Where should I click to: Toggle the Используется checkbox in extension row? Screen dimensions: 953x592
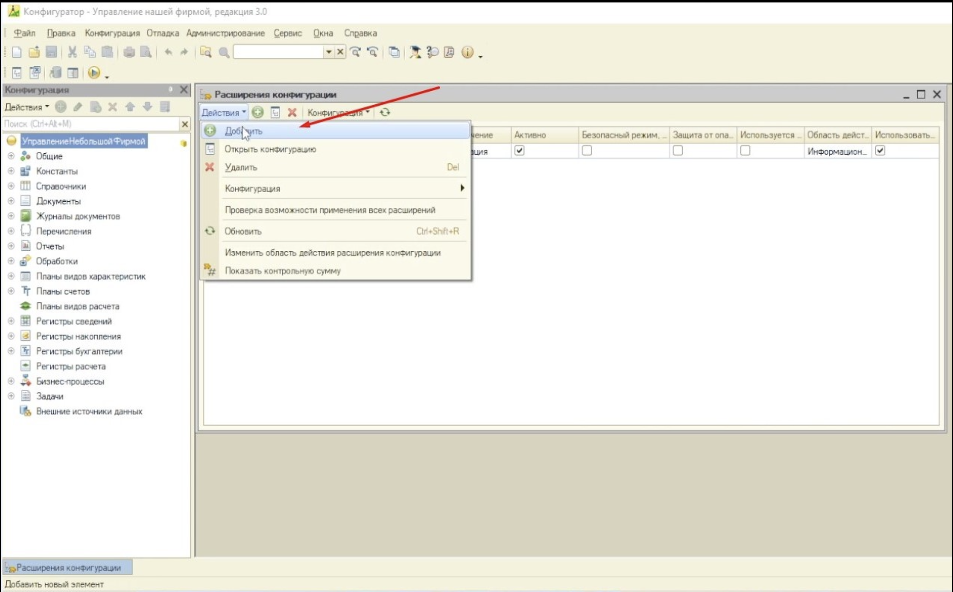[745, 150]
